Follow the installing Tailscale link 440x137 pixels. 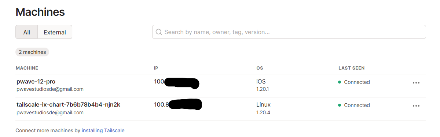(103, 130)
